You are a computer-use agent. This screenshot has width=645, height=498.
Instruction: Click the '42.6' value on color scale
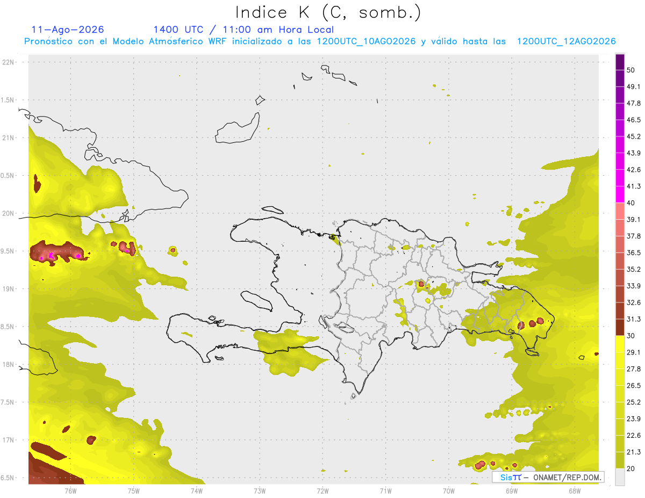634,170
